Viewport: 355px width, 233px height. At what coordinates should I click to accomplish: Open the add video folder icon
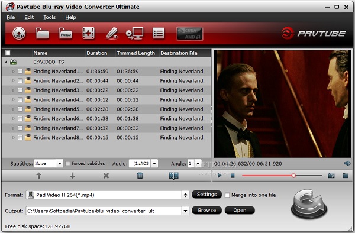pos(42,34)
